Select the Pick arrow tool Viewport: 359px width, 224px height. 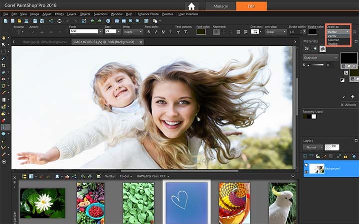3,45
